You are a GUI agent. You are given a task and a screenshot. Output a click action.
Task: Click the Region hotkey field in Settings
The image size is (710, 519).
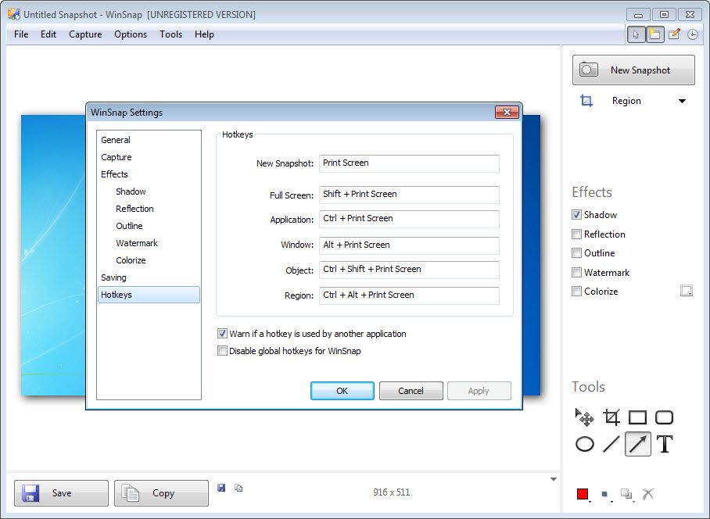click(409, 295)
